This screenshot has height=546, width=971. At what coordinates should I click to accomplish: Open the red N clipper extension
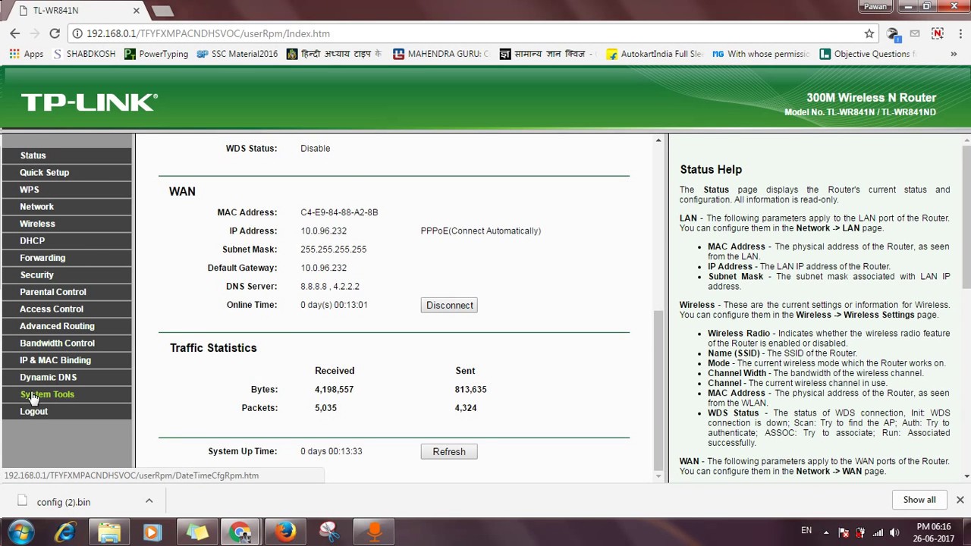(x=938, y=33)
